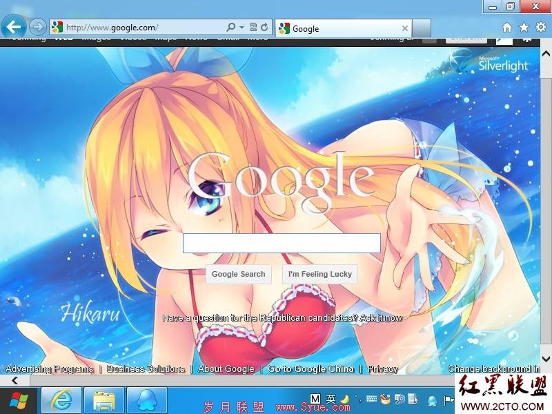Click the Forward arrow button
The width and height of the screenshot is (552, 414).
pyautogui.click(x=37, y=27)
